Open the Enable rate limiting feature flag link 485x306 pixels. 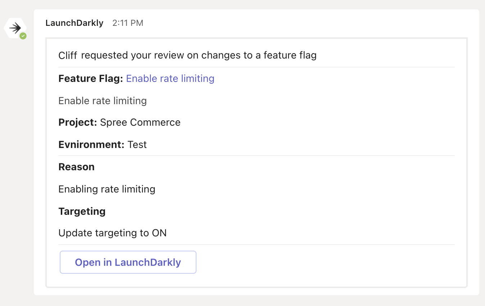click(x=170, y=78)
